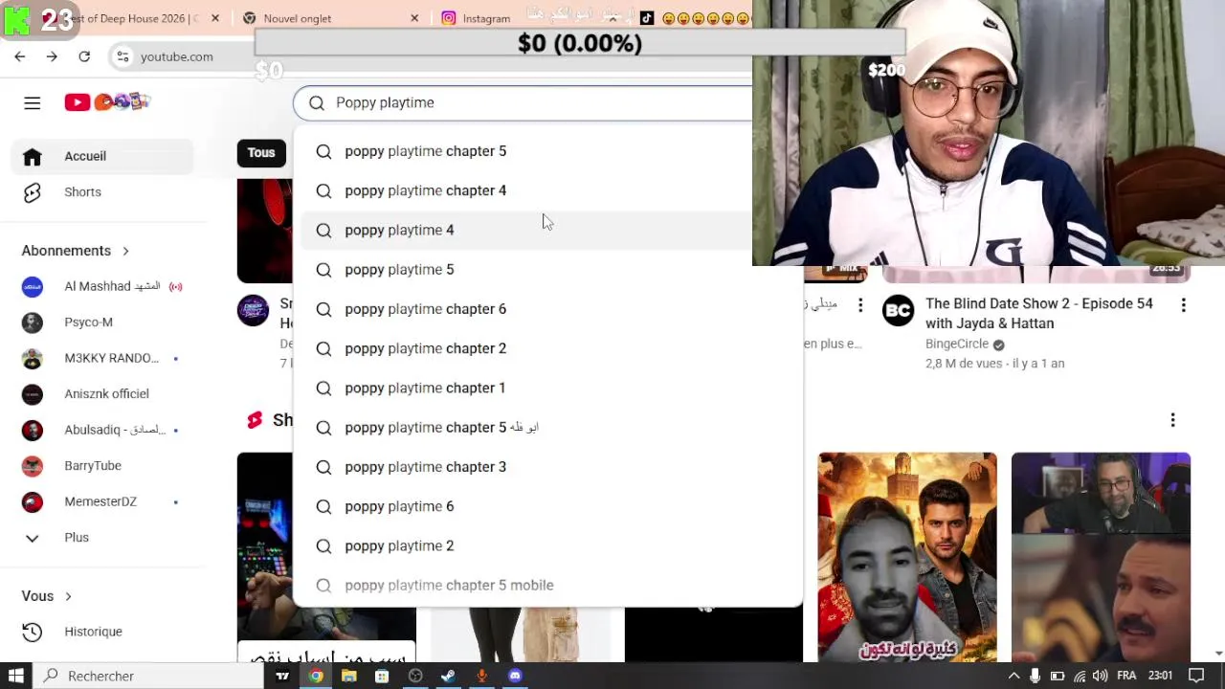Open the M3KKY RANDO... subscription
The image size is (1225, 689).
pyautogui.click(x=102, y=358)
